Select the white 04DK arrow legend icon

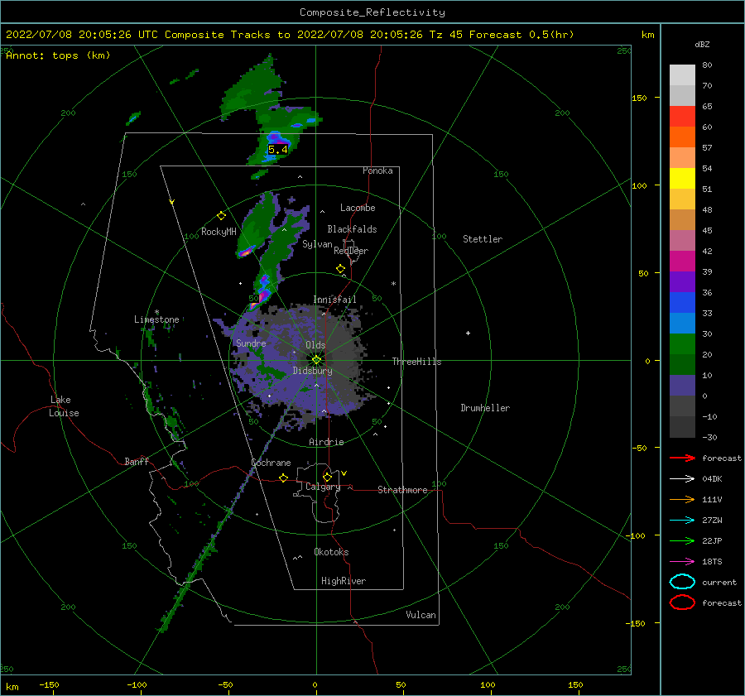682,479
